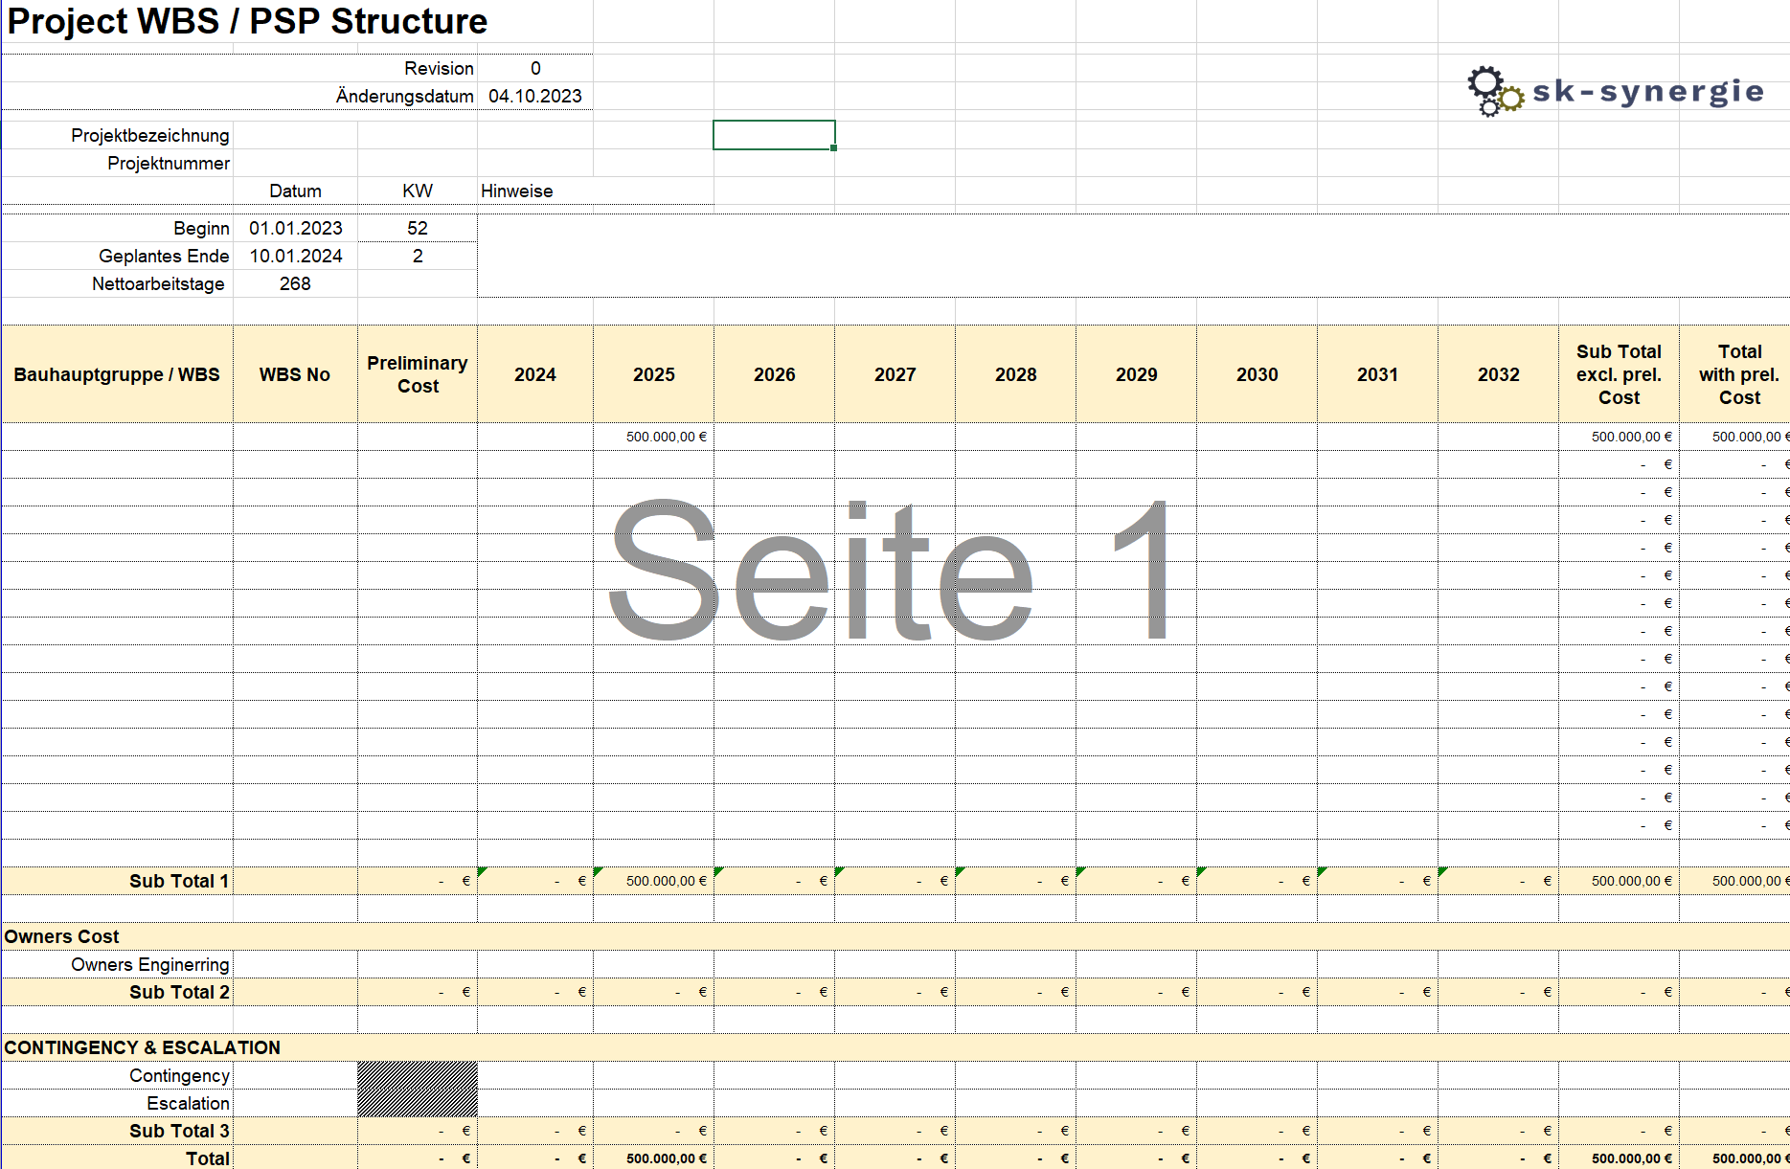Click the Projektbezeichnung label

(x=150, y=135)
